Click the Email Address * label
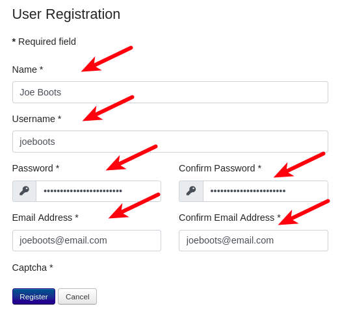Image resolution: width=340 pixels, height=313 pixels. tap(46, 218)
